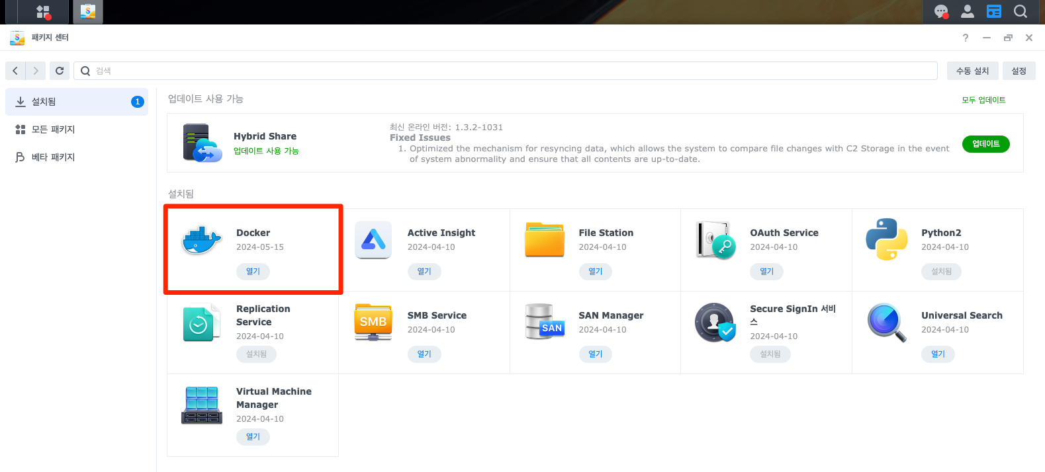Open the user account options icon
Viewport: 1045px width, 472px height.
coord(968,11)
